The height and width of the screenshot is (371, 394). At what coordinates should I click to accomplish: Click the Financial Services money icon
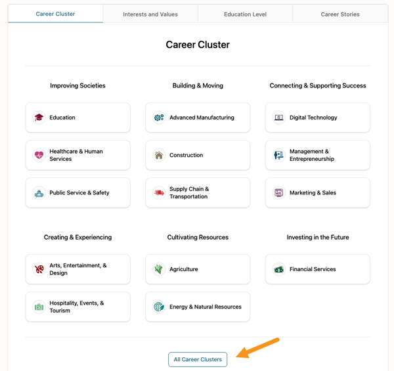click(279, 269)
